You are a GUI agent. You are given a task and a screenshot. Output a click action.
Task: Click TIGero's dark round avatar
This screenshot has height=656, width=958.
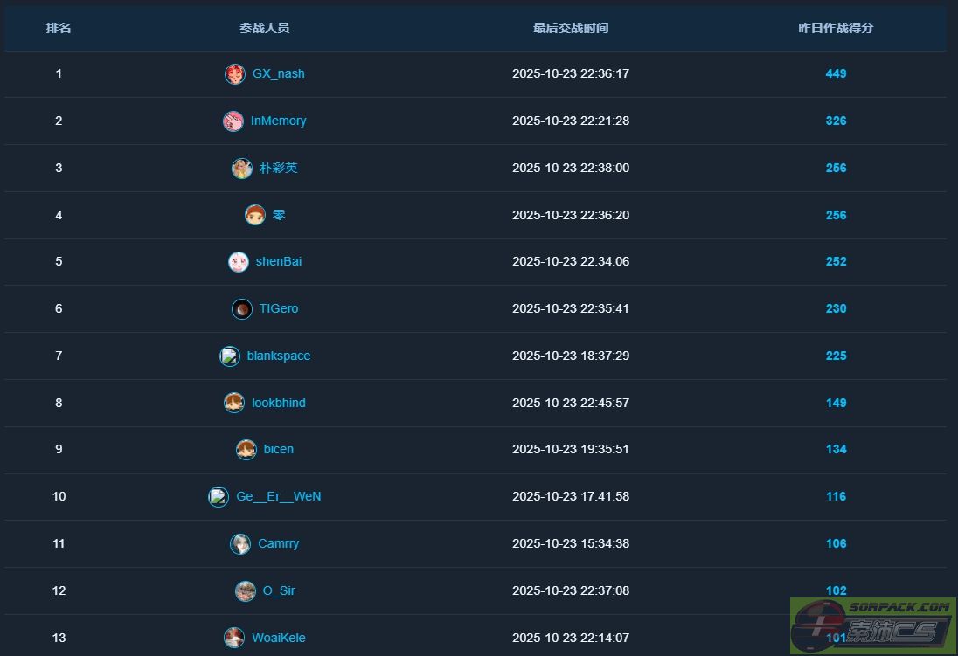click(x=242, y=309)
